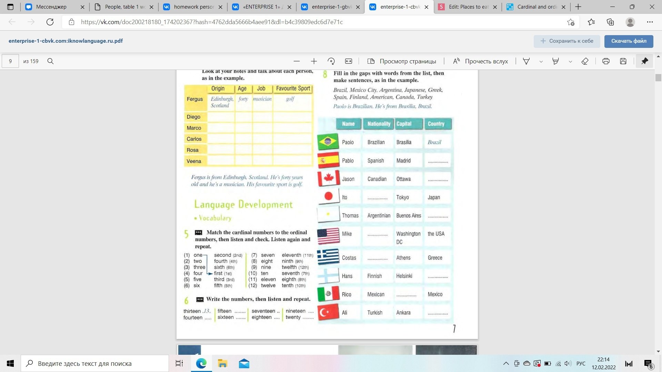Open PDF search magnifier
Viewport: 662px width, 372px height.
50,61
